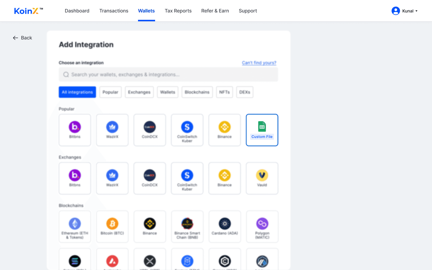The width and height of the screenshot is (432, 270).
Task: Select the Custom File integration card
Action: point(262,130)
